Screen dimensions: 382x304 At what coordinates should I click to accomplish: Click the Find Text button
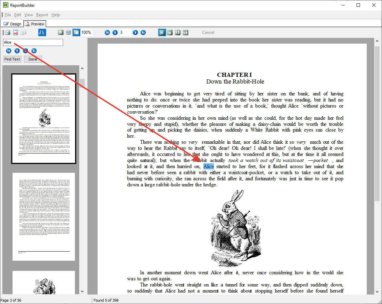[x=12, y=59]
